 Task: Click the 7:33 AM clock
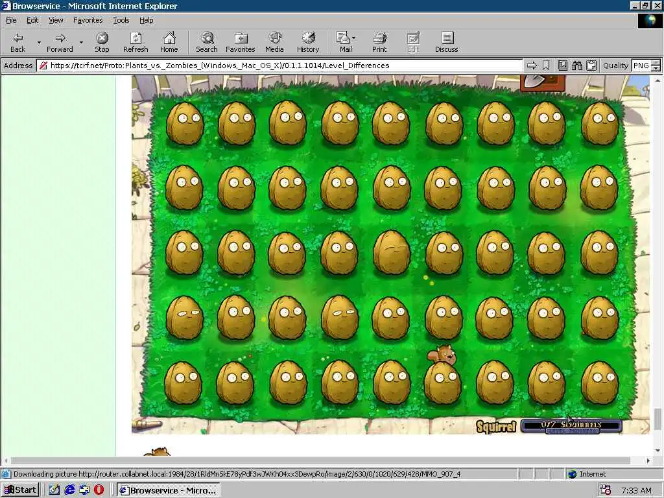(x=636, y=490)
